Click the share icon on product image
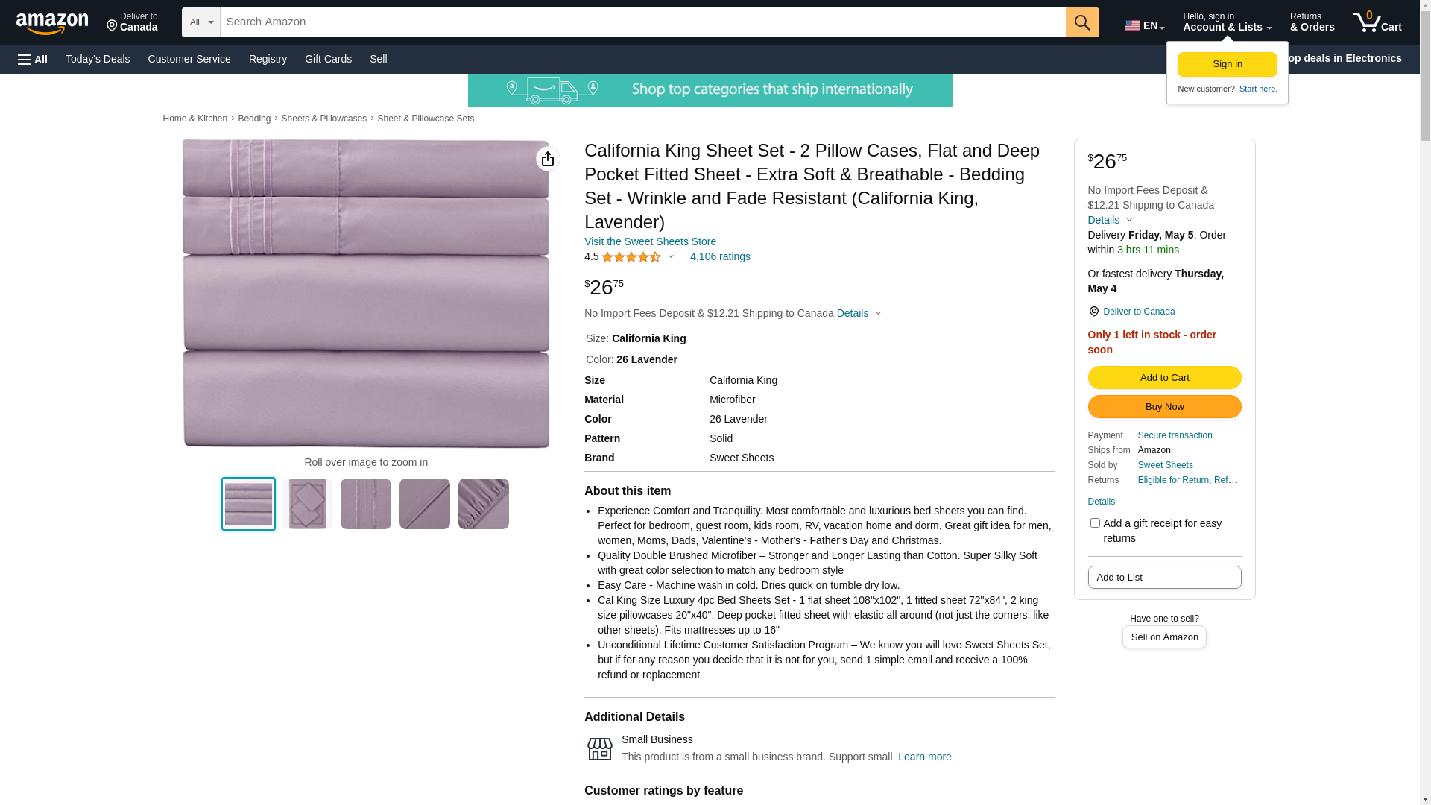 (548, 159)
